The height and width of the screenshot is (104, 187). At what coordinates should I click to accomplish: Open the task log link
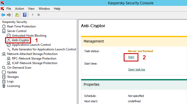[x=137, y=69]
